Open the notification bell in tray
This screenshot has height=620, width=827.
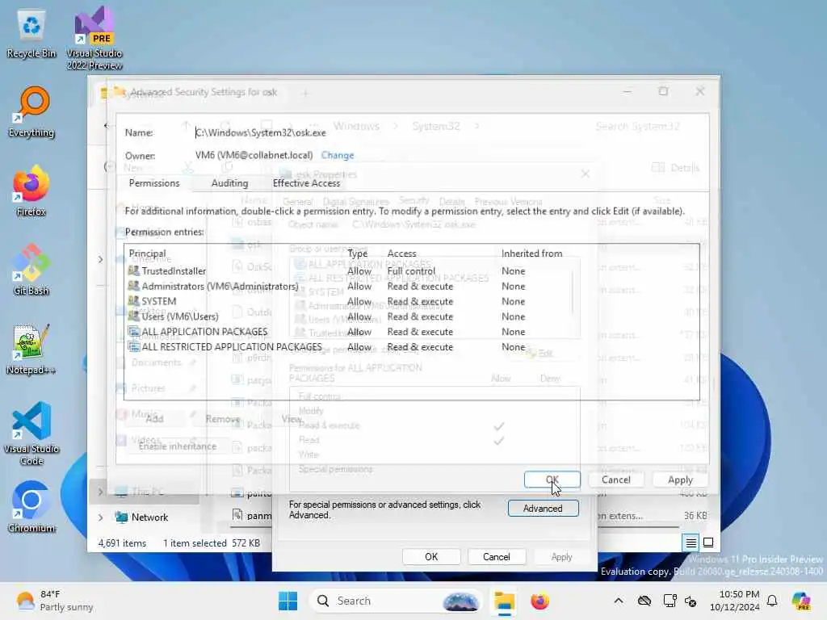(x=772, y=601)
